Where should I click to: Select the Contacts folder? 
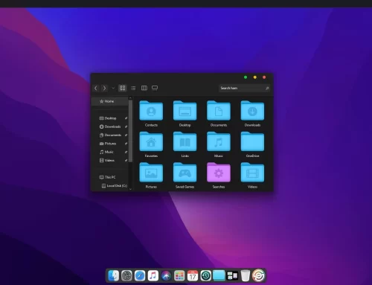[x=151, y=114]
